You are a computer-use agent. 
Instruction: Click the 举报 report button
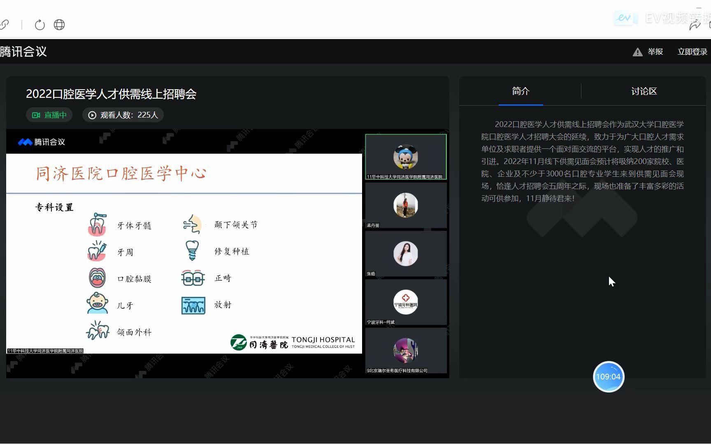click(x=655, y=52)
